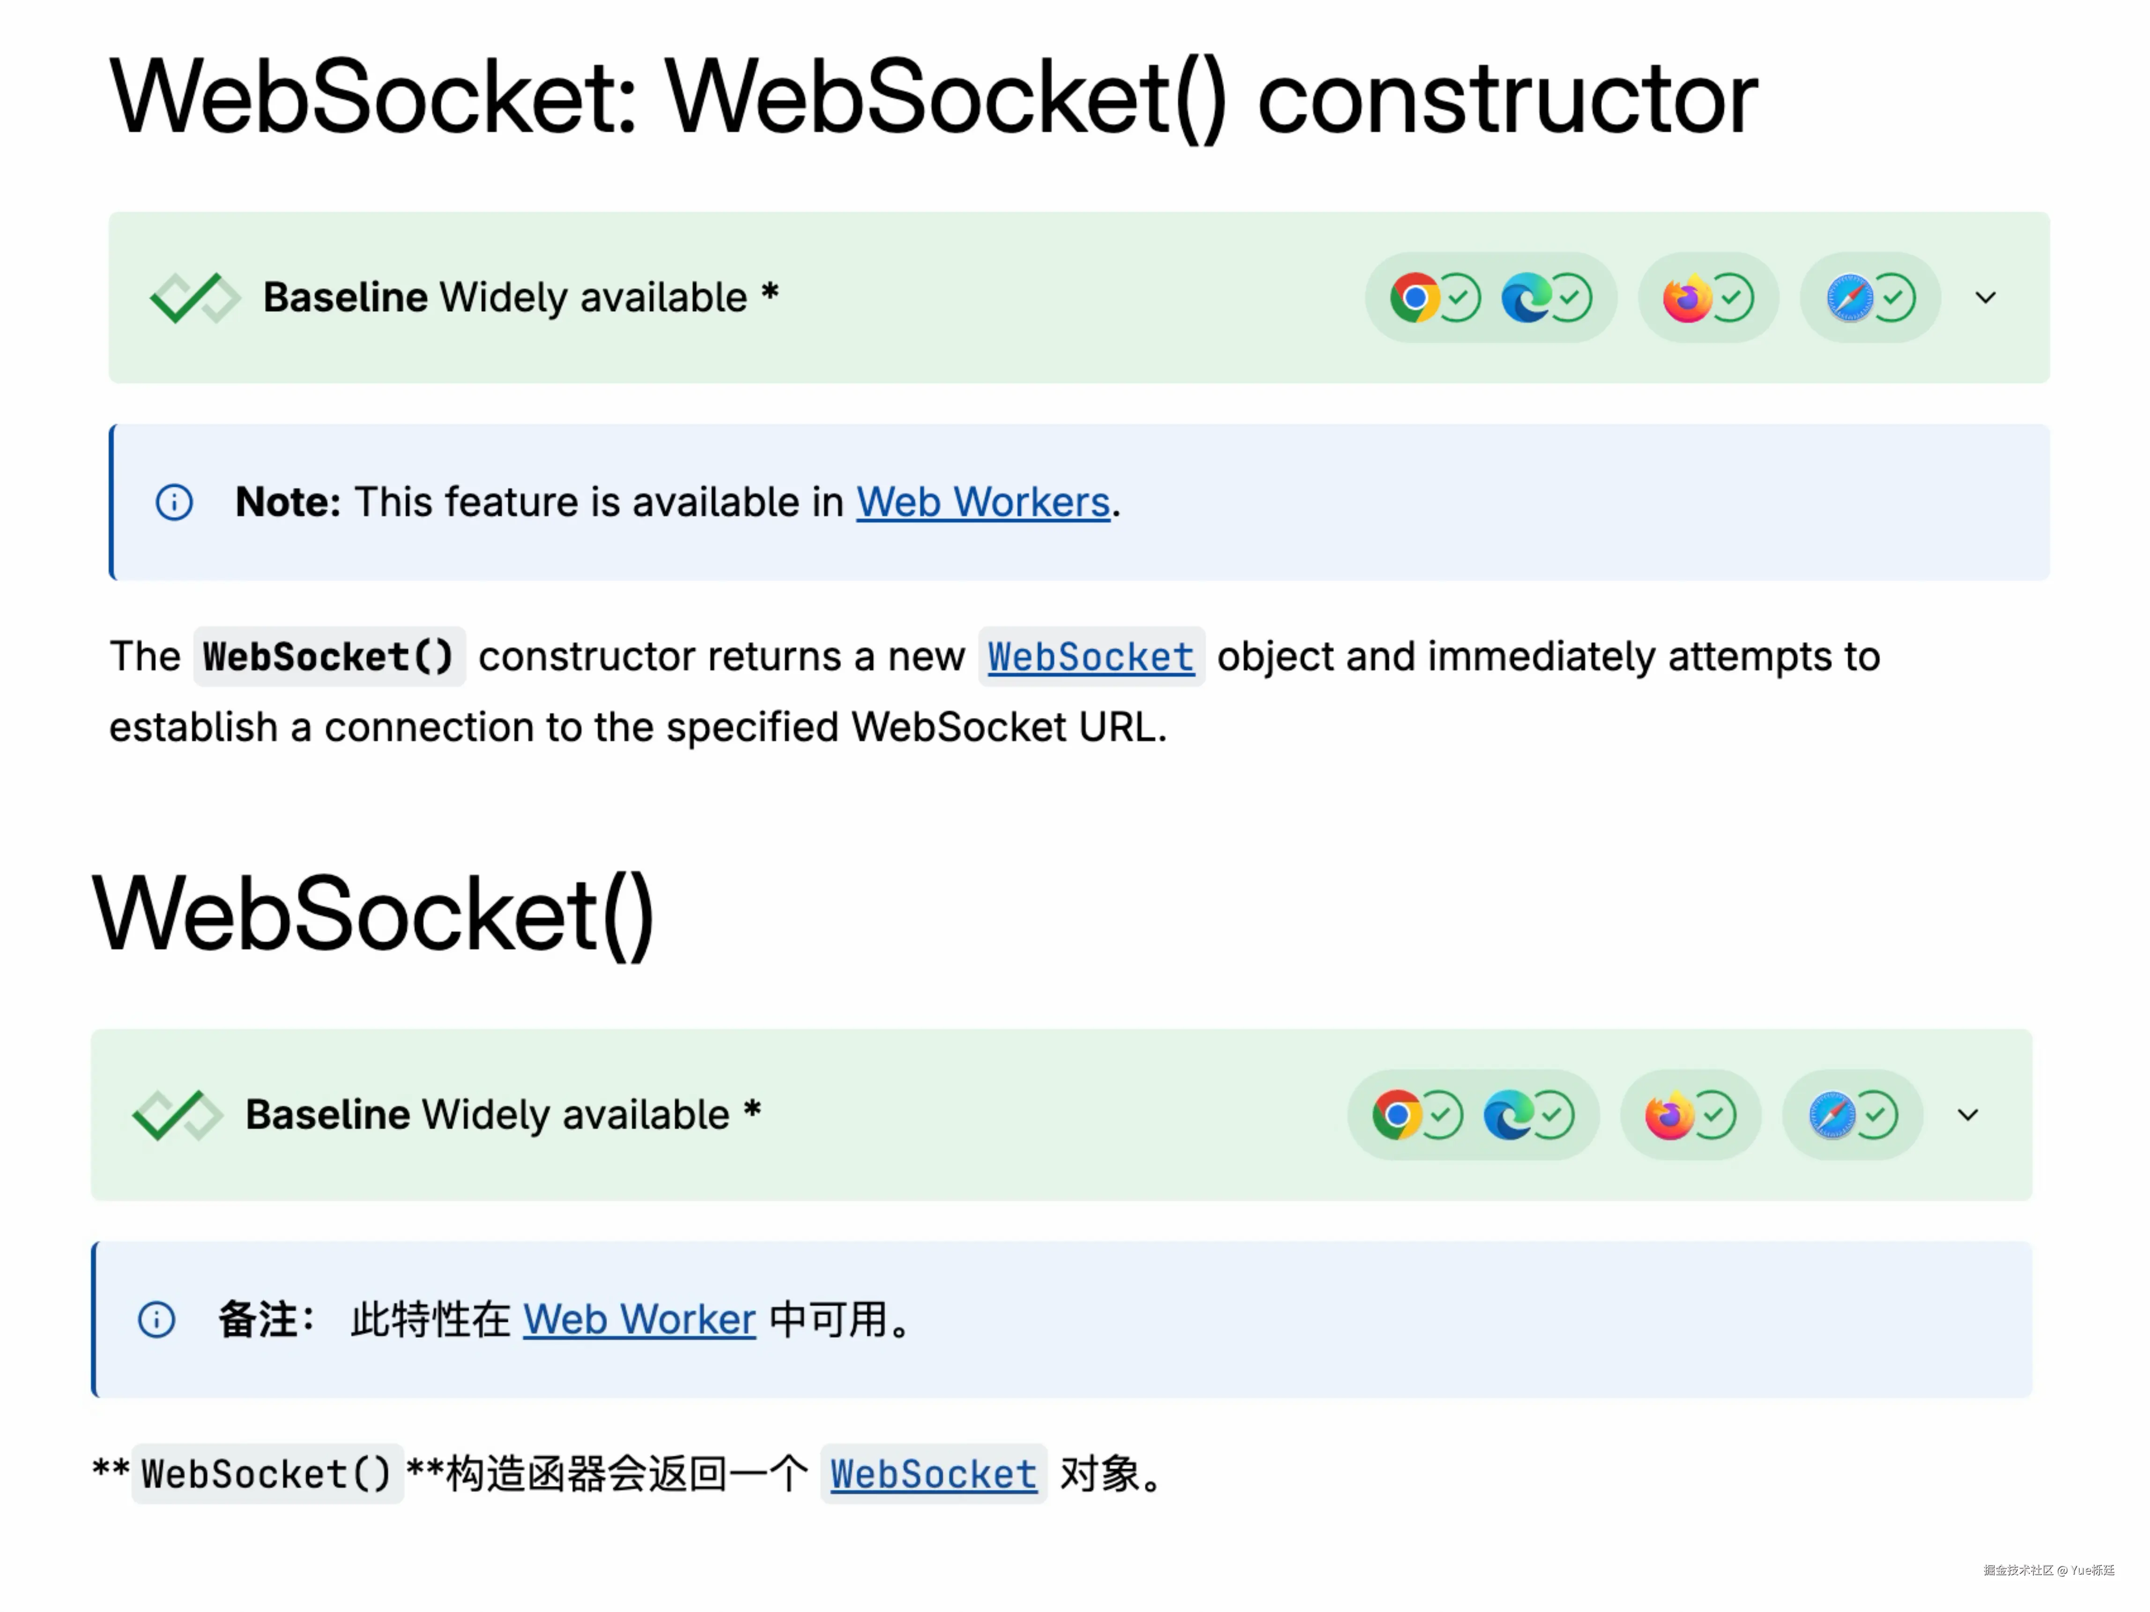This screenshot has height=1612, width=2150.
Task: Click Firefox icon in top Baseline banner
Action: (x=1687, y=297)
